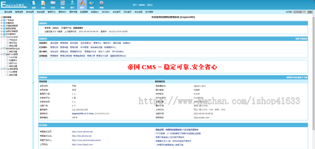The height and width of the screenshot is (149, 315).
Task: Select TAG列表 in the tree
Action: (13, 57)
